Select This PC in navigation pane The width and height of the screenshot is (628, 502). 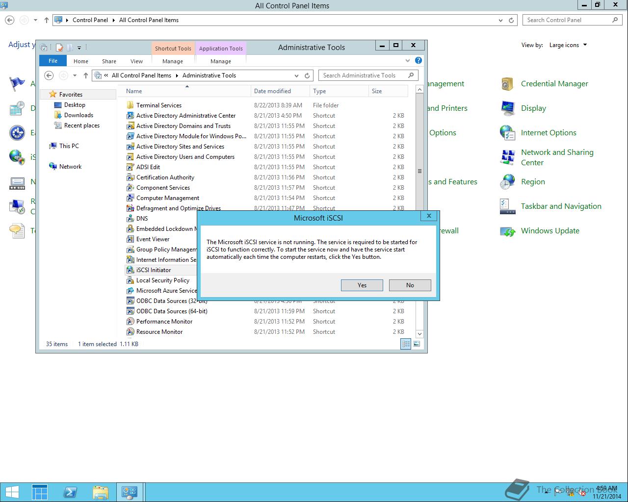69,146
